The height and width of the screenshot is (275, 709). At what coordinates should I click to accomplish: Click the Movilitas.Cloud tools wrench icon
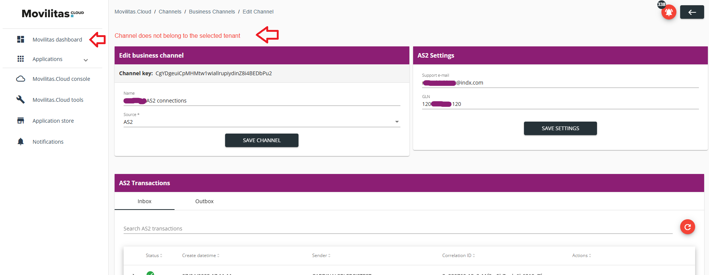click(21, 100)
